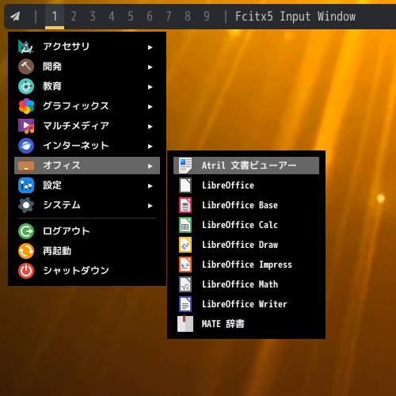Viewport: 396px width, 396px height.
Task: Expand the インターネット submenu arrow
Action: (150, 147)
